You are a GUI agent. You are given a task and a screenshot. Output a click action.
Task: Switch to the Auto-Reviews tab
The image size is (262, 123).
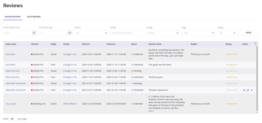pyautogui.click(x=34, y=17)
